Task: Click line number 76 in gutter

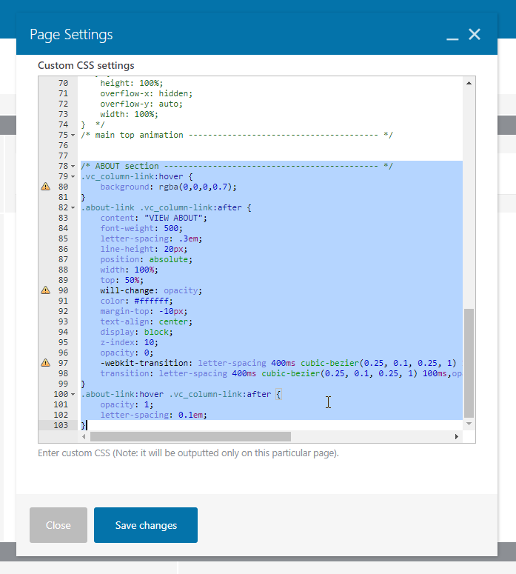Action: tap(64, 145)
